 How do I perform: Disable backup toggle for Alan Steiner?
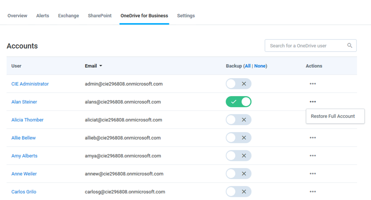click(x=238, y=102)
